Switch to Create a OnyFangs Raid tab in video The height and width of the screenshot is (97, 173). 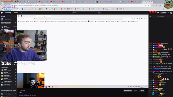coord(28,16)
